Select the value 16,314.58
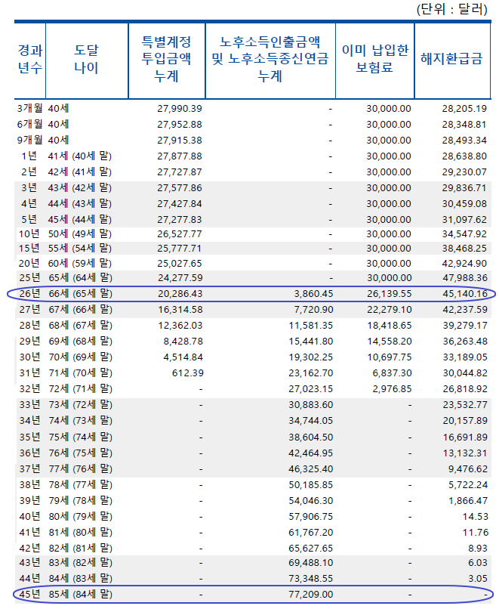Viewport: 499px width, 609px height. coord(180,310)
